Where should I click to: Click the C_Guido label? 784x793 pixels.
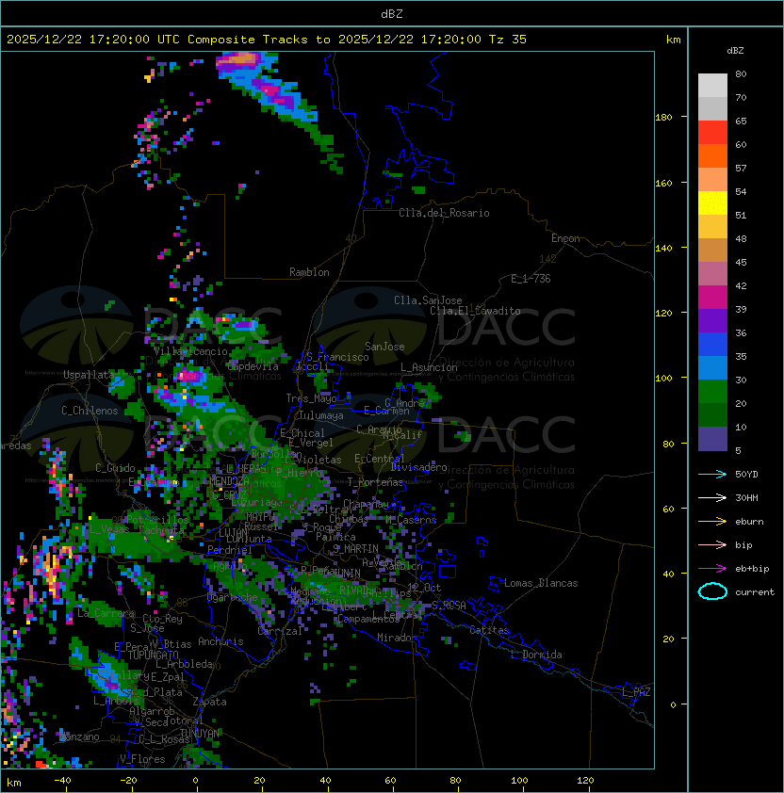coord(115,467)
